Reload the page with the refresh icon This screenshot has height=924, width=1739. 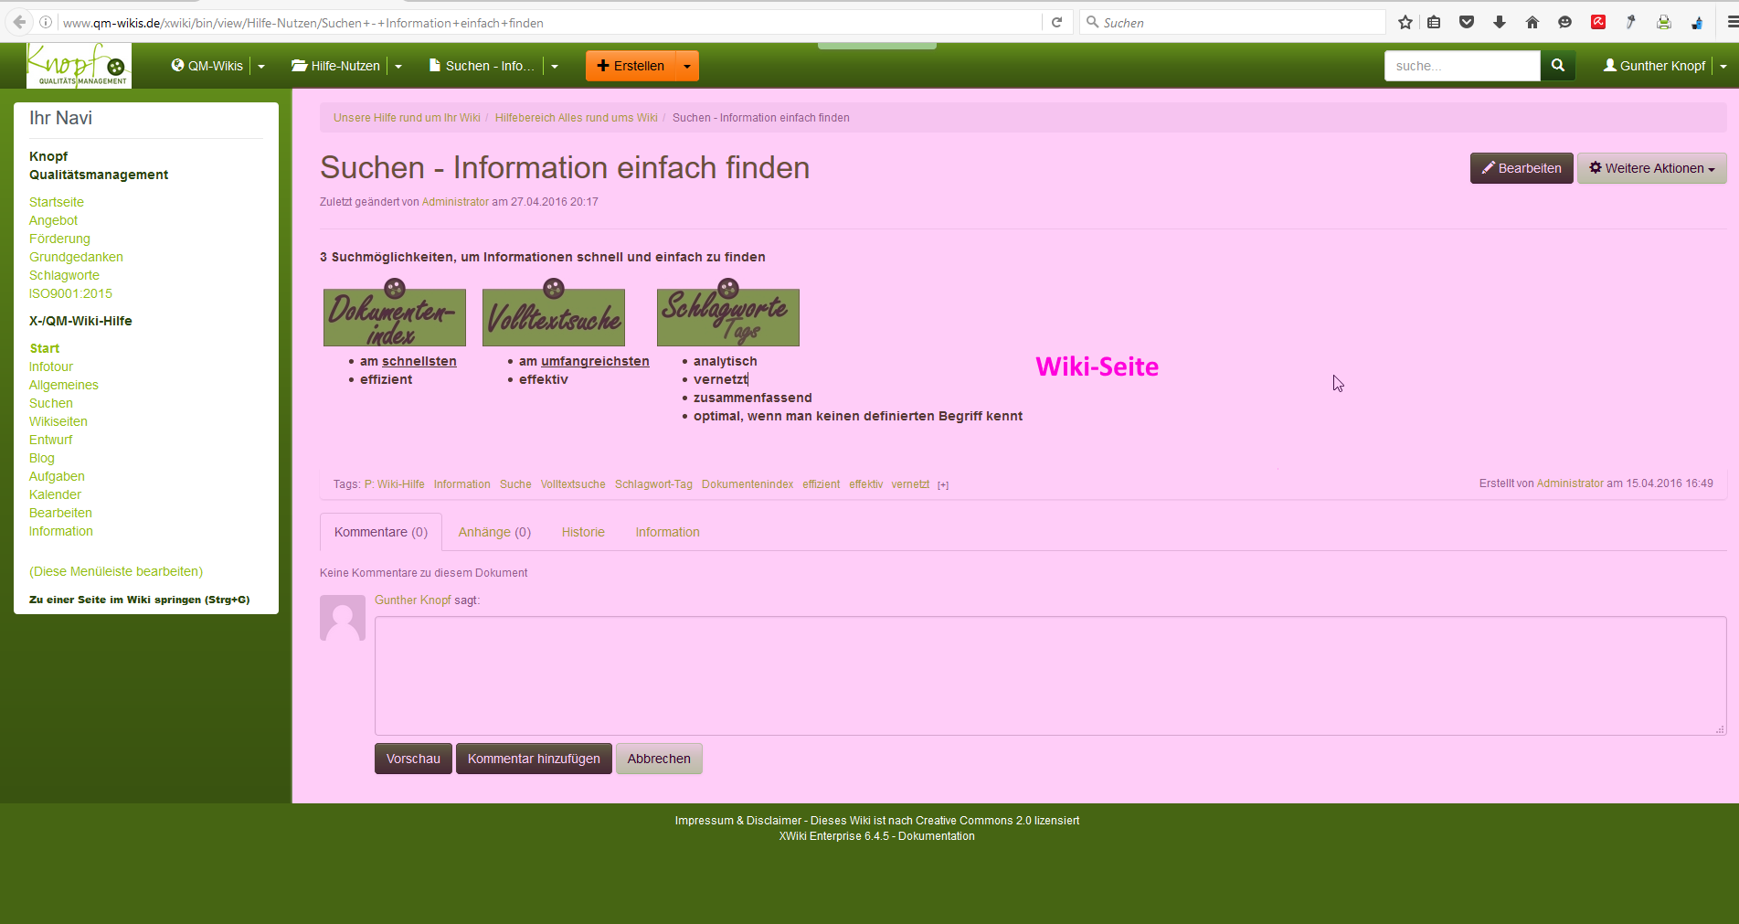pos(1057,23)
